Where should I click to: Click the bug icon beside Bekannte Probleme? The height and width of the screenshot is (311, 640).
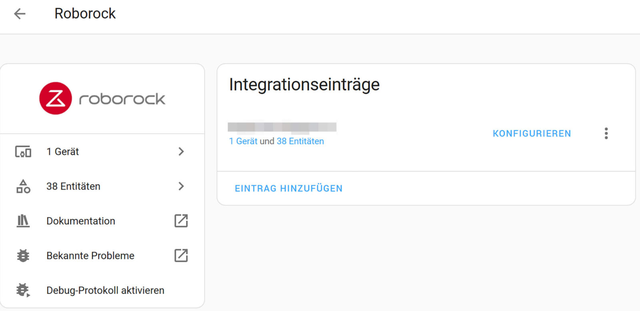(x=23, y=256)
